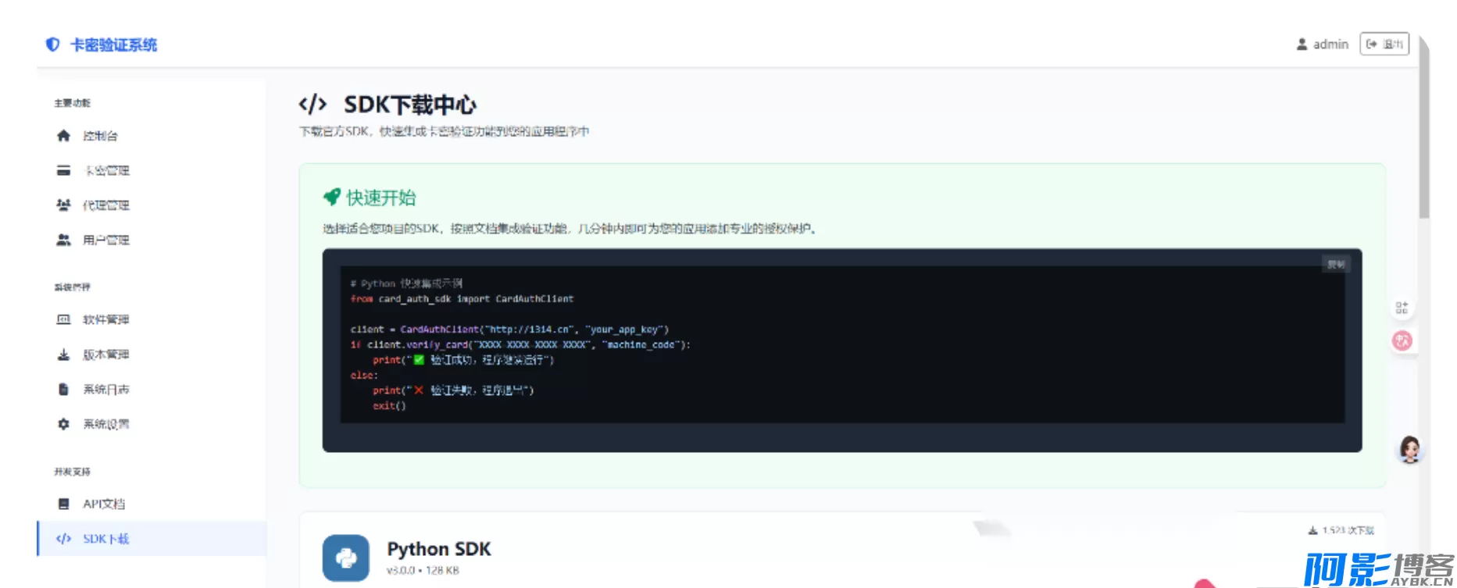Viewport: 1457px width, 588px height.
Task: Click the shield logo in the header
Action: [x=52, y=45]
